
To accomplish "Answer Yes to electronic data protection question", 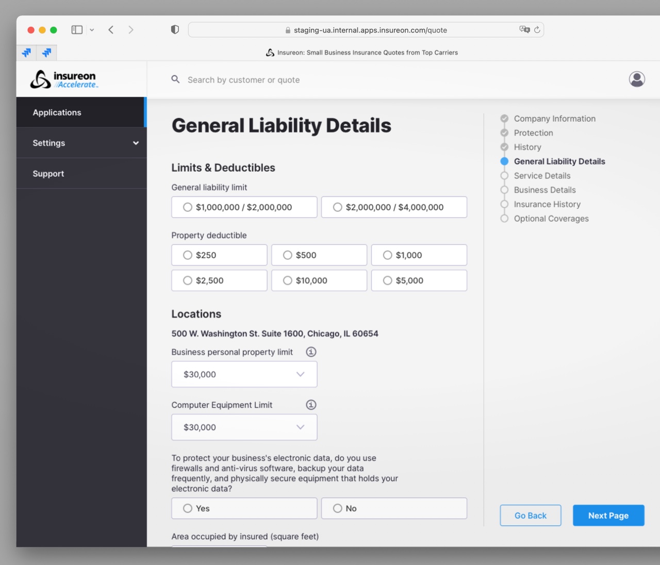I will [244, 508].
